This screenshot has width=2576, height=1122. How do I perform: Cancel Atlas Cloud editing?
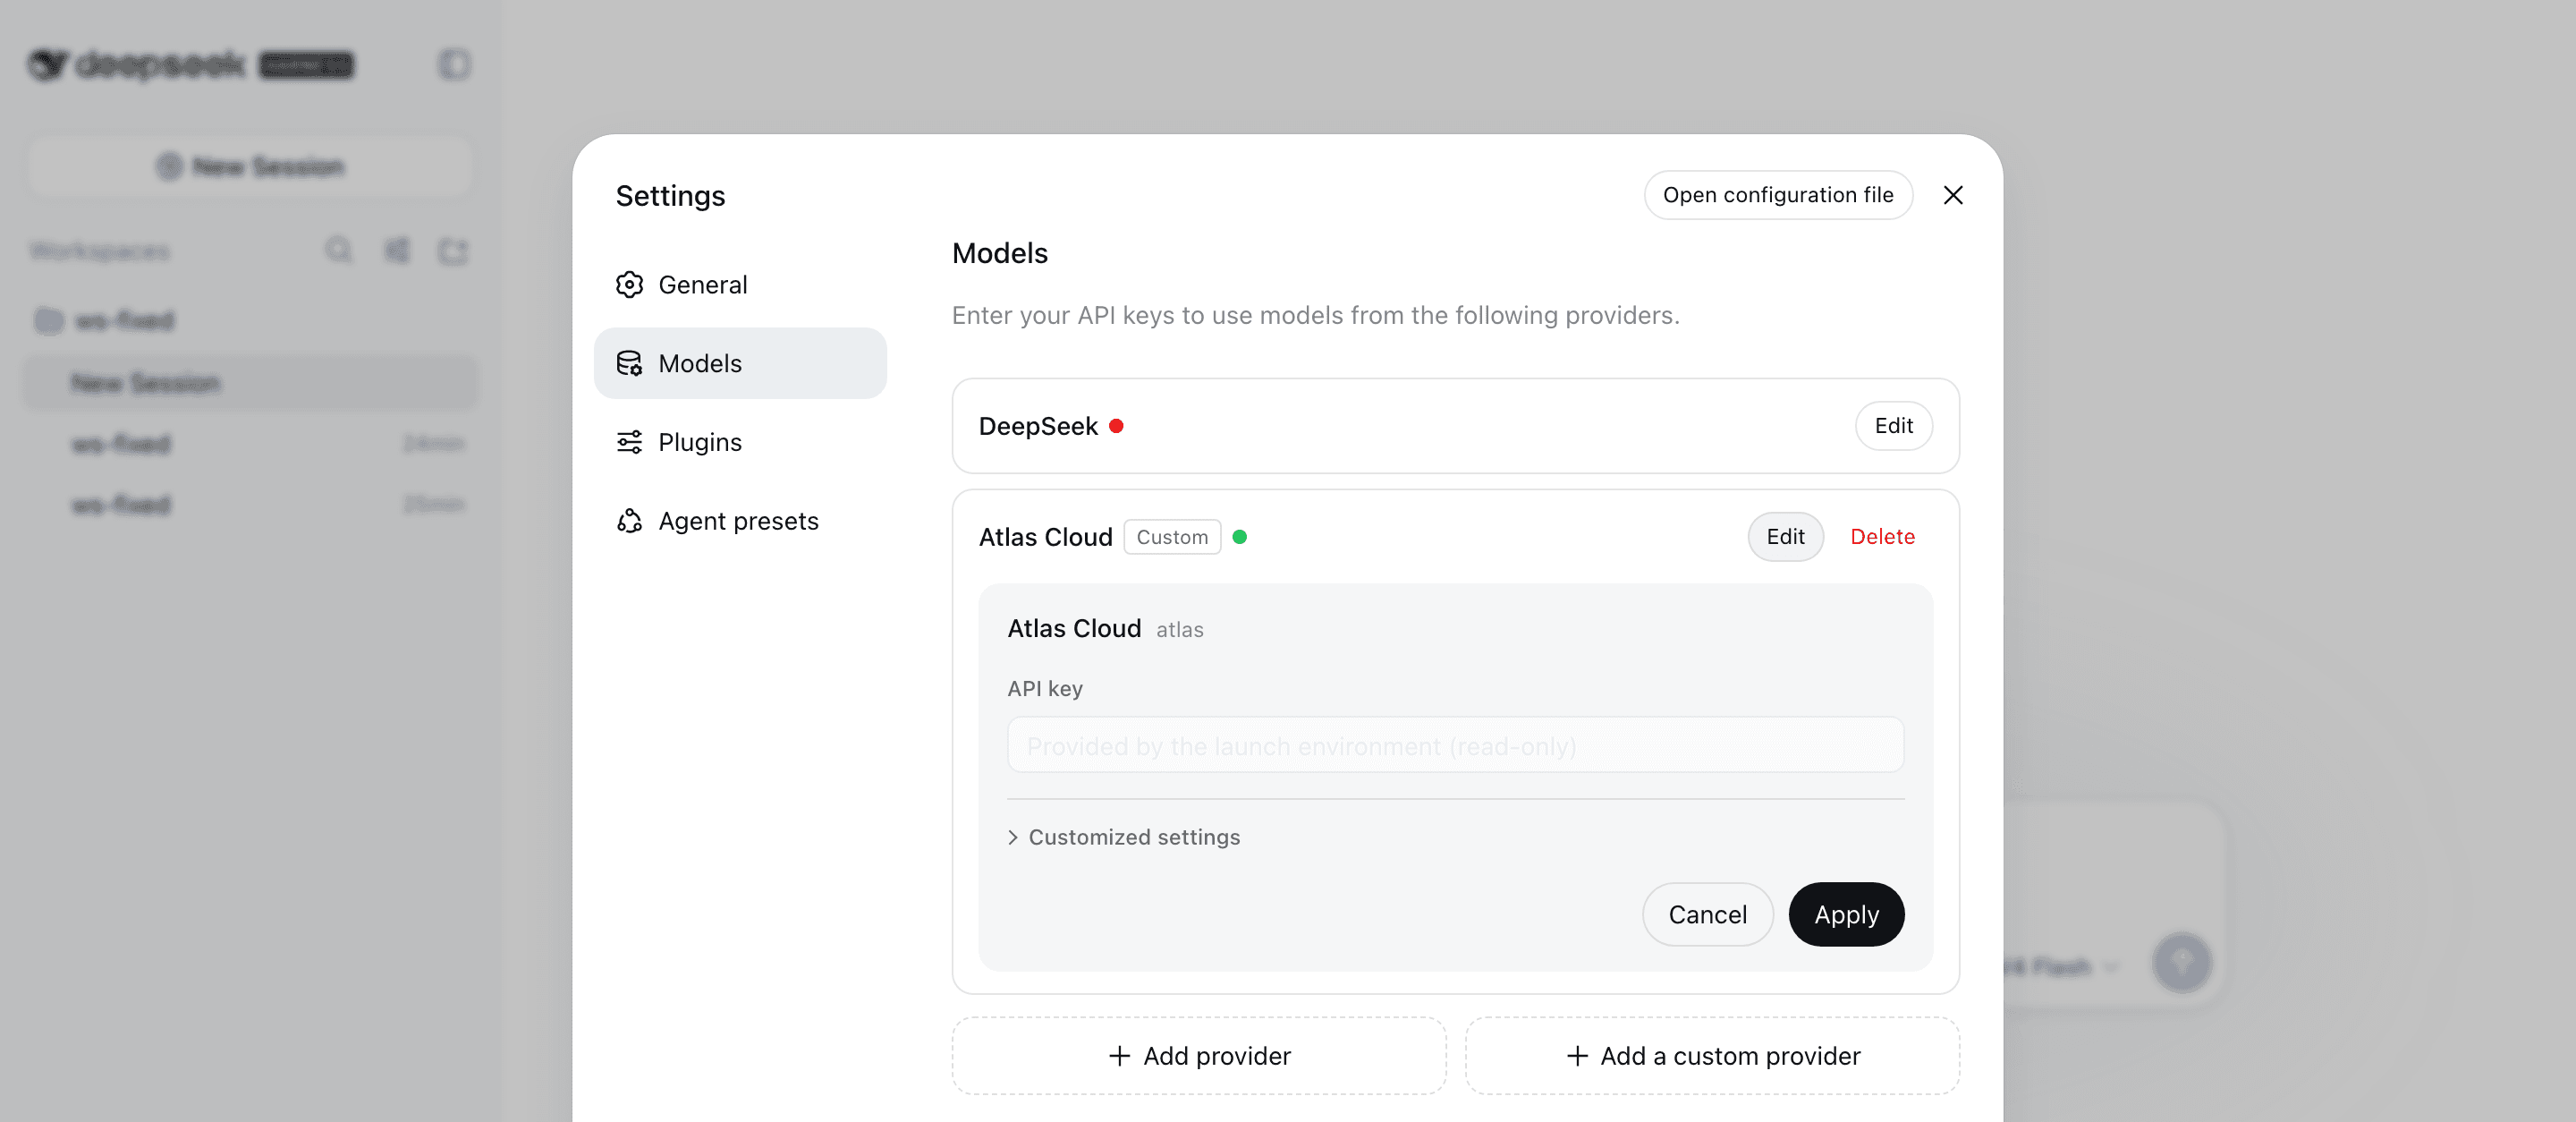pyautogui.click(x=1707, y=914)
